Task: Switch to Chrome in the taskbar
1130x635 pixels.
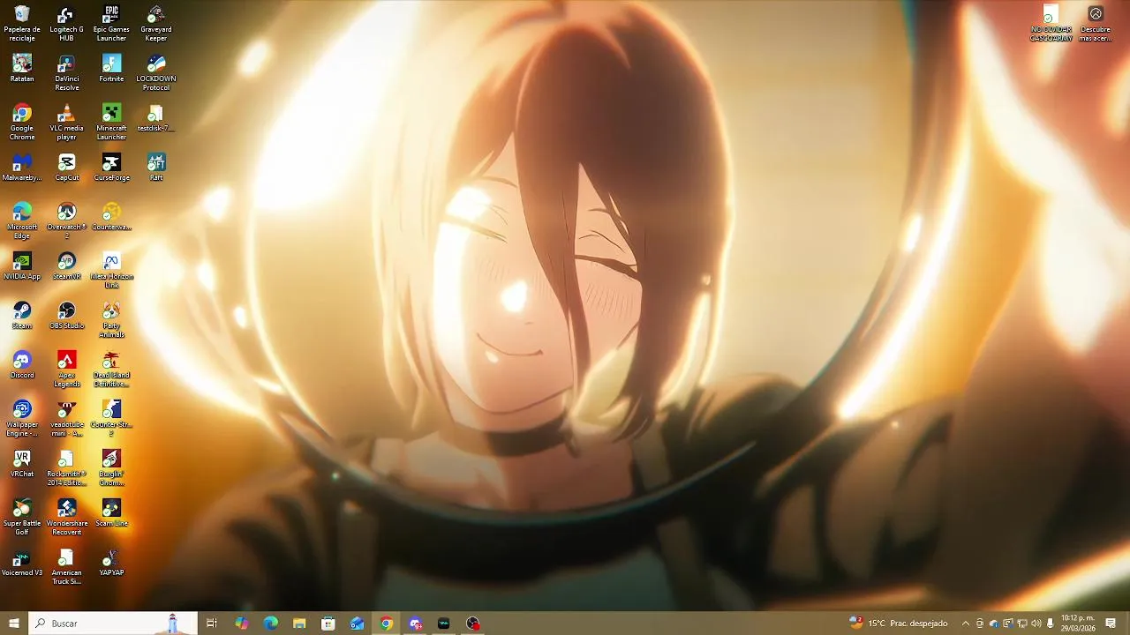Action: (386, 624)
